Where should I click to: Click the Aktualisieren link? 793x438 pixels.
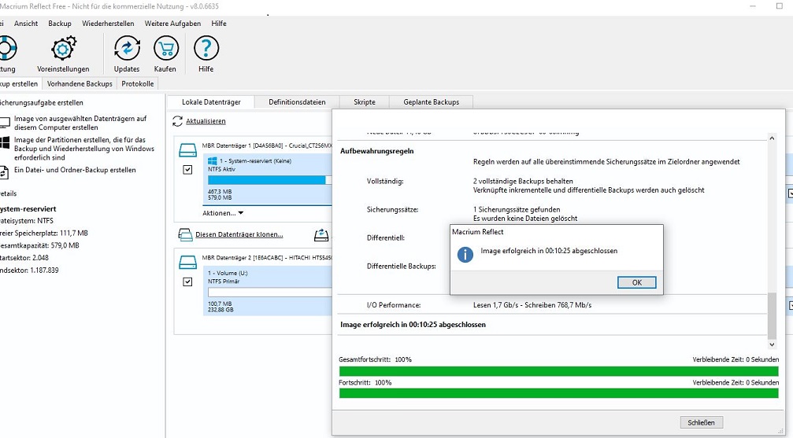(206, 121)
